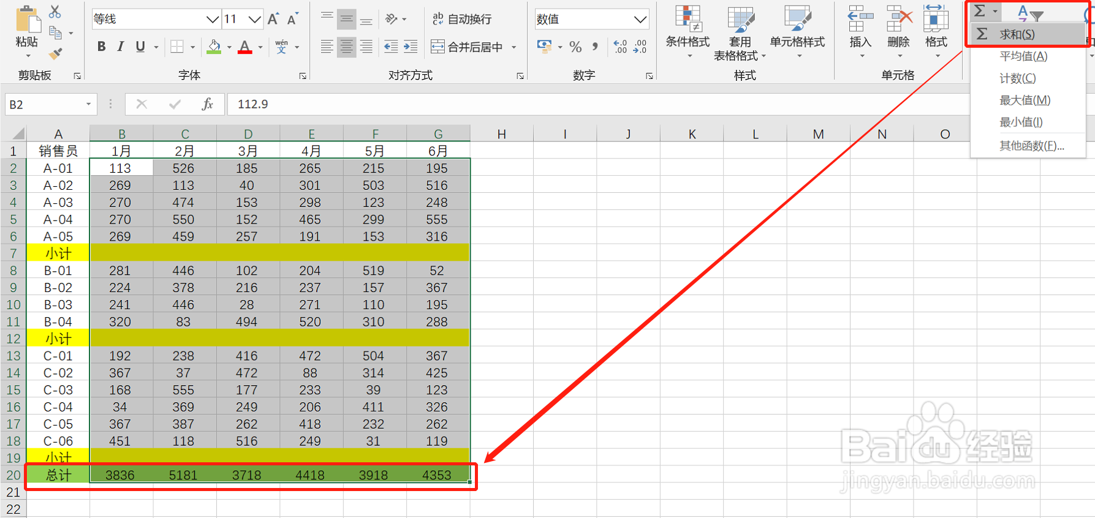This screenshot has width=1095, height=518.
Task: Toggle center horizontal alignment
Action: pyautogui.click(x=347, y=47)
